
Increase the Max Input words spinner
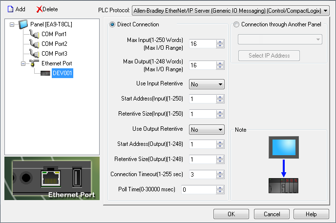[220, 42]
